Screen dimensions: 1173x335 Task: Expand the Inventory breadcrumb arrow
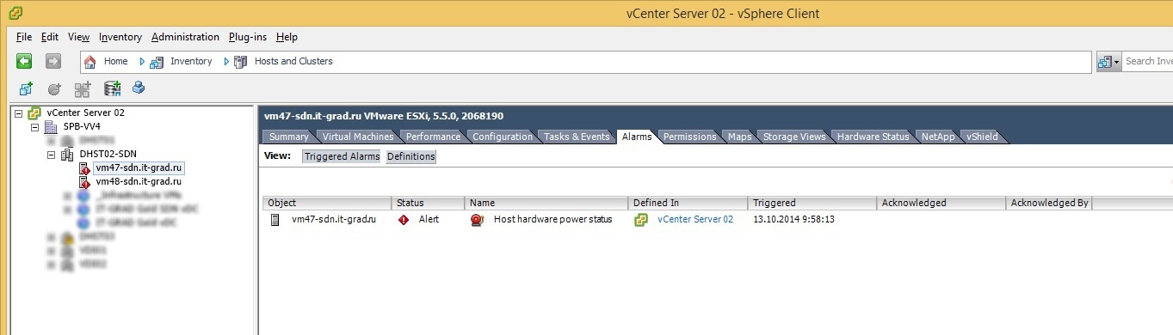tap(225, 62)
